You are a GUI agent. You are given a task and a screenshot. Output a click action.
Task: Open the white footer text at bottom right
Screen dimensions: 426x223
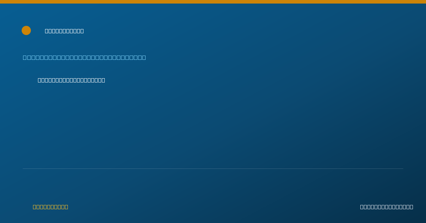[387, 207]
